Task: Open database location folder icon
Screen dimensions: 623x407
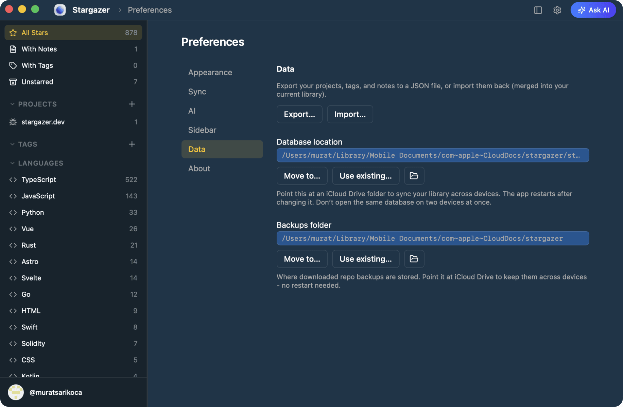Action: (x=414, y=176)
